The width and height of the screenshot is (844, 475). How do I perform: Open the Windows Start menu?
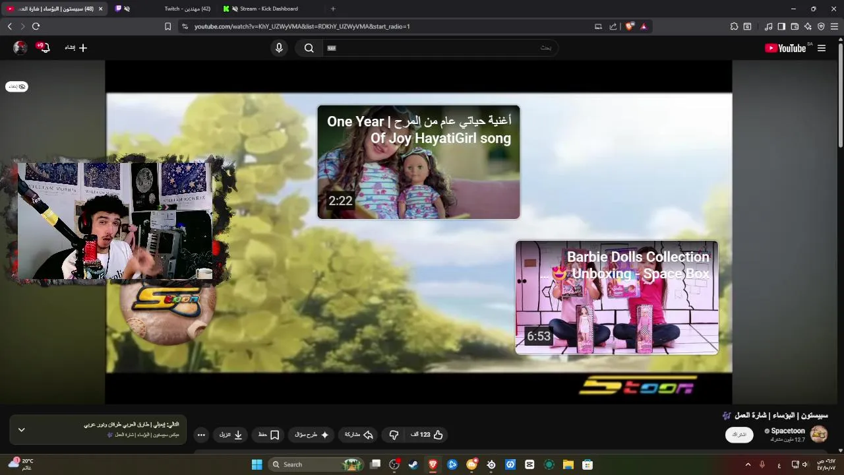256,464
